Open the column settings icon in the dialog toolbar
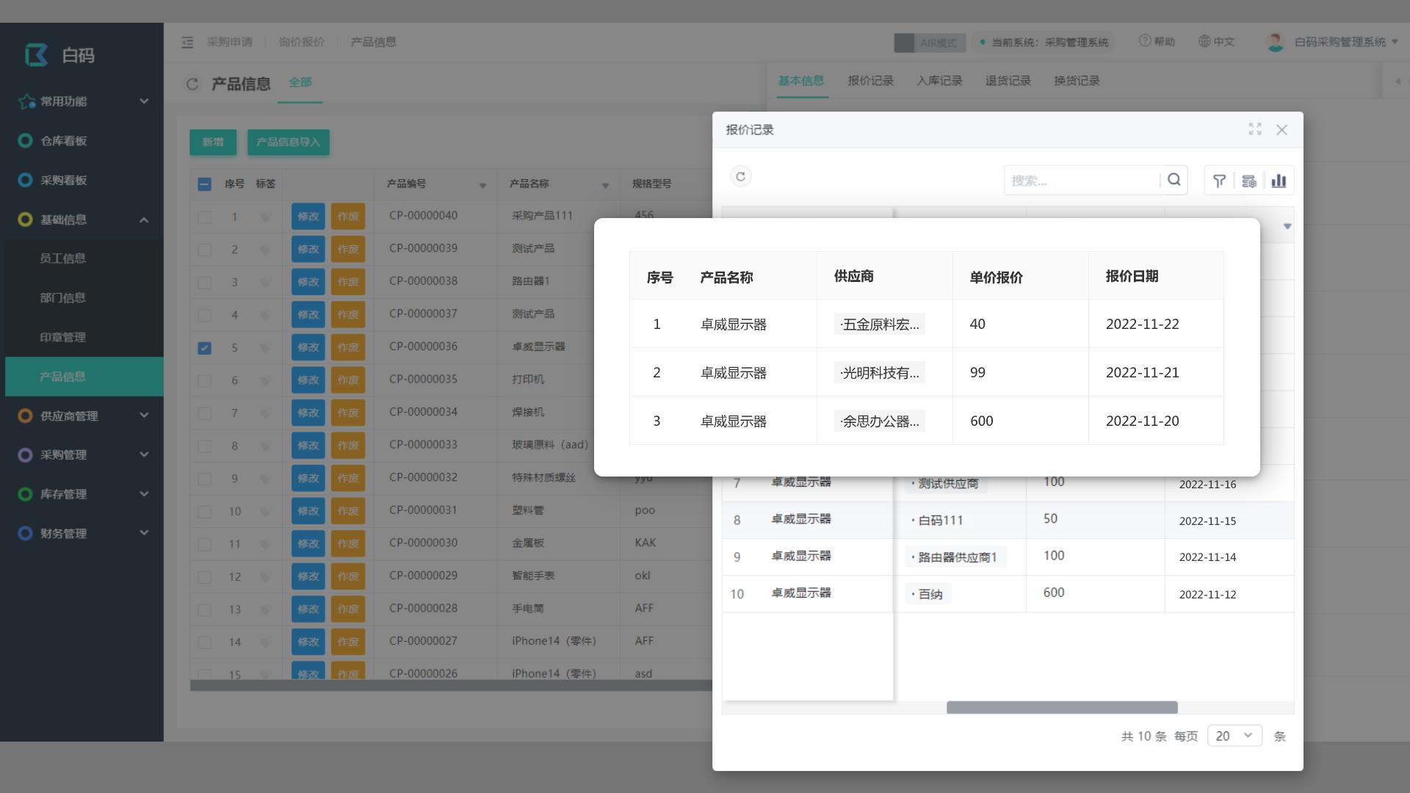The image size is (1410, 793). coord(1249,180)
